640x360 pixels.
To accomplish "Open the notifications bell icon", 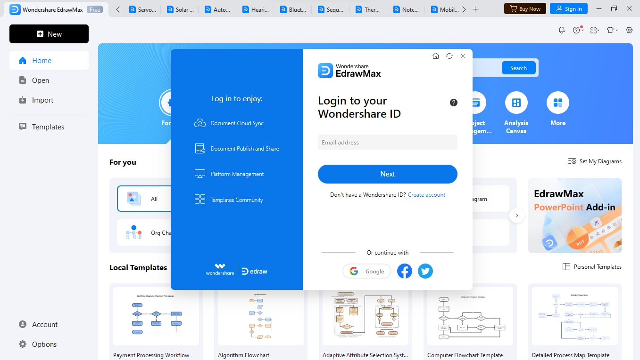I will click(562, 30).
